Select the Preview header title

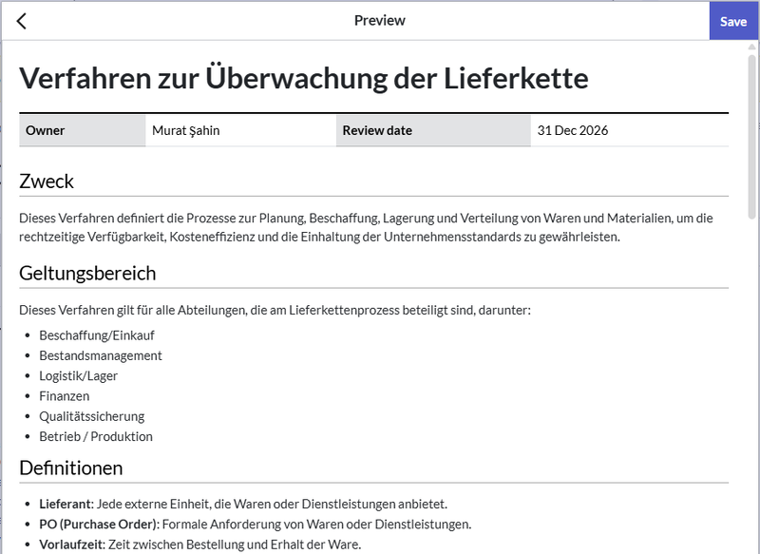coord(379,19)
